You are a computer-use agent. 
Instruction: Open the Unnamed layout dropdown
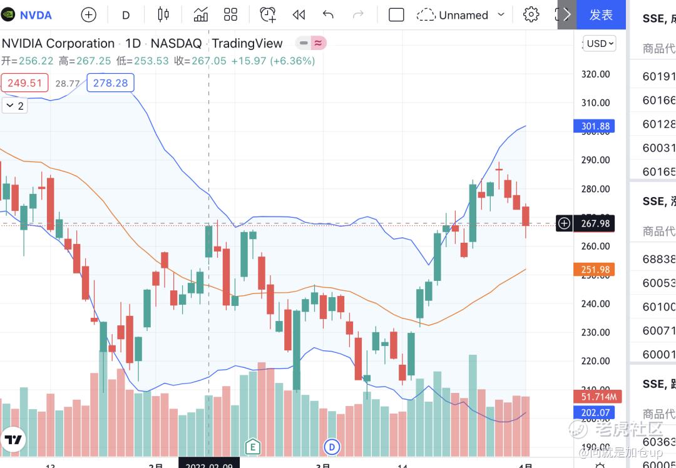[461, 15]
